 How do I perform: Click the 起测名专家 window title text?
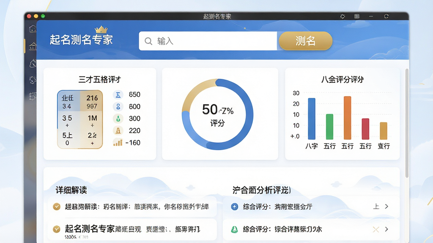pos(217,16)
